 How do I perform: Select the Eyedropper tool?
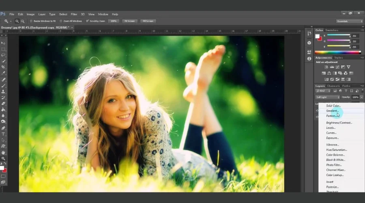3,73
